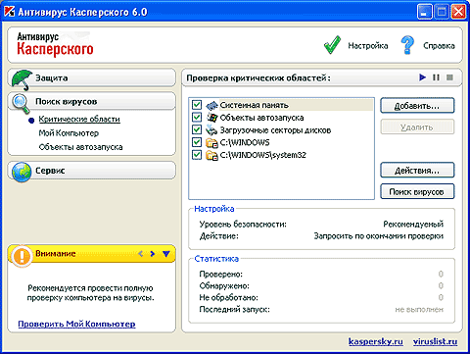Select the C:\WINDOWS\system32 row text
The image size is (470, 354).
point(263,155)
